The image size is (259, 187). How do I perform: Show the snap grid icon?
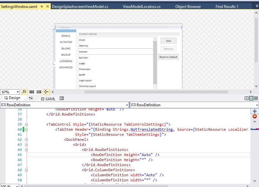(32, 92)
